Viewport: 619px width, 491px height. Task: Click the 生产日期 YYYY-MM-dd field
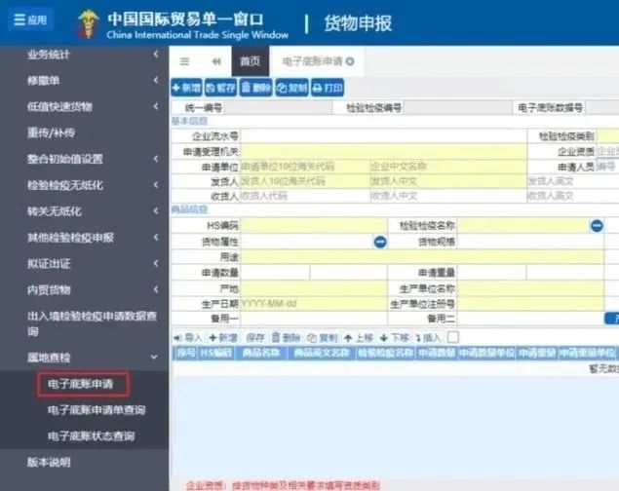coord(314,304)
